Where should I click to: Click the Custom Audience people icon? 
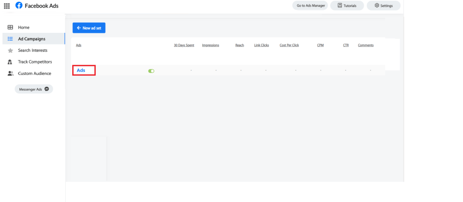tap(11, 73)
